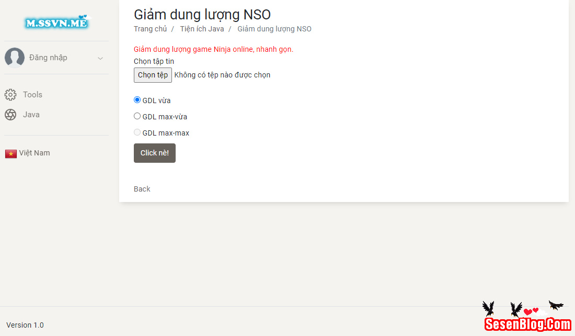575x336 pixels.
Task: Click the Vietnam flag icon
Action: [x=11, y=153]
